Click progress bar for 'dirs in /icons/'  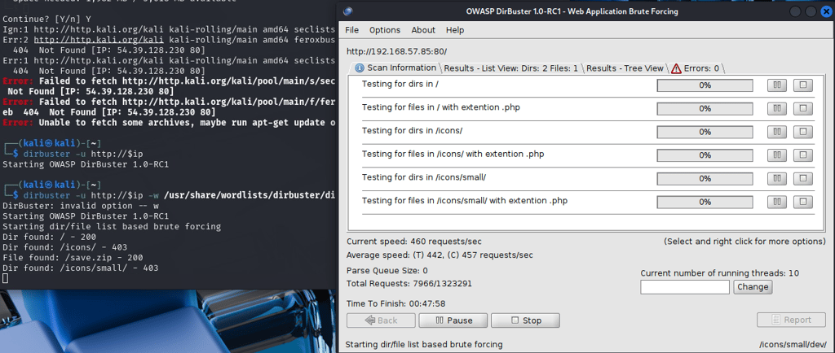(705, 133)
